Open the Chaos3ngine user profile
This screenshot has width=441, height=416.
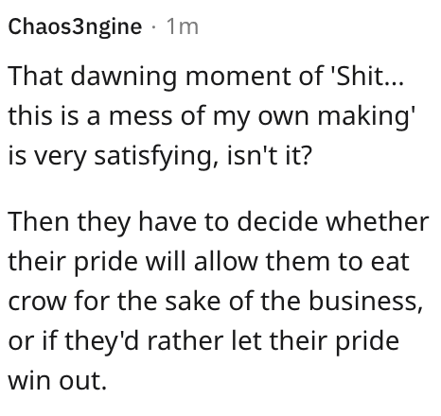[x=75, y=26]
